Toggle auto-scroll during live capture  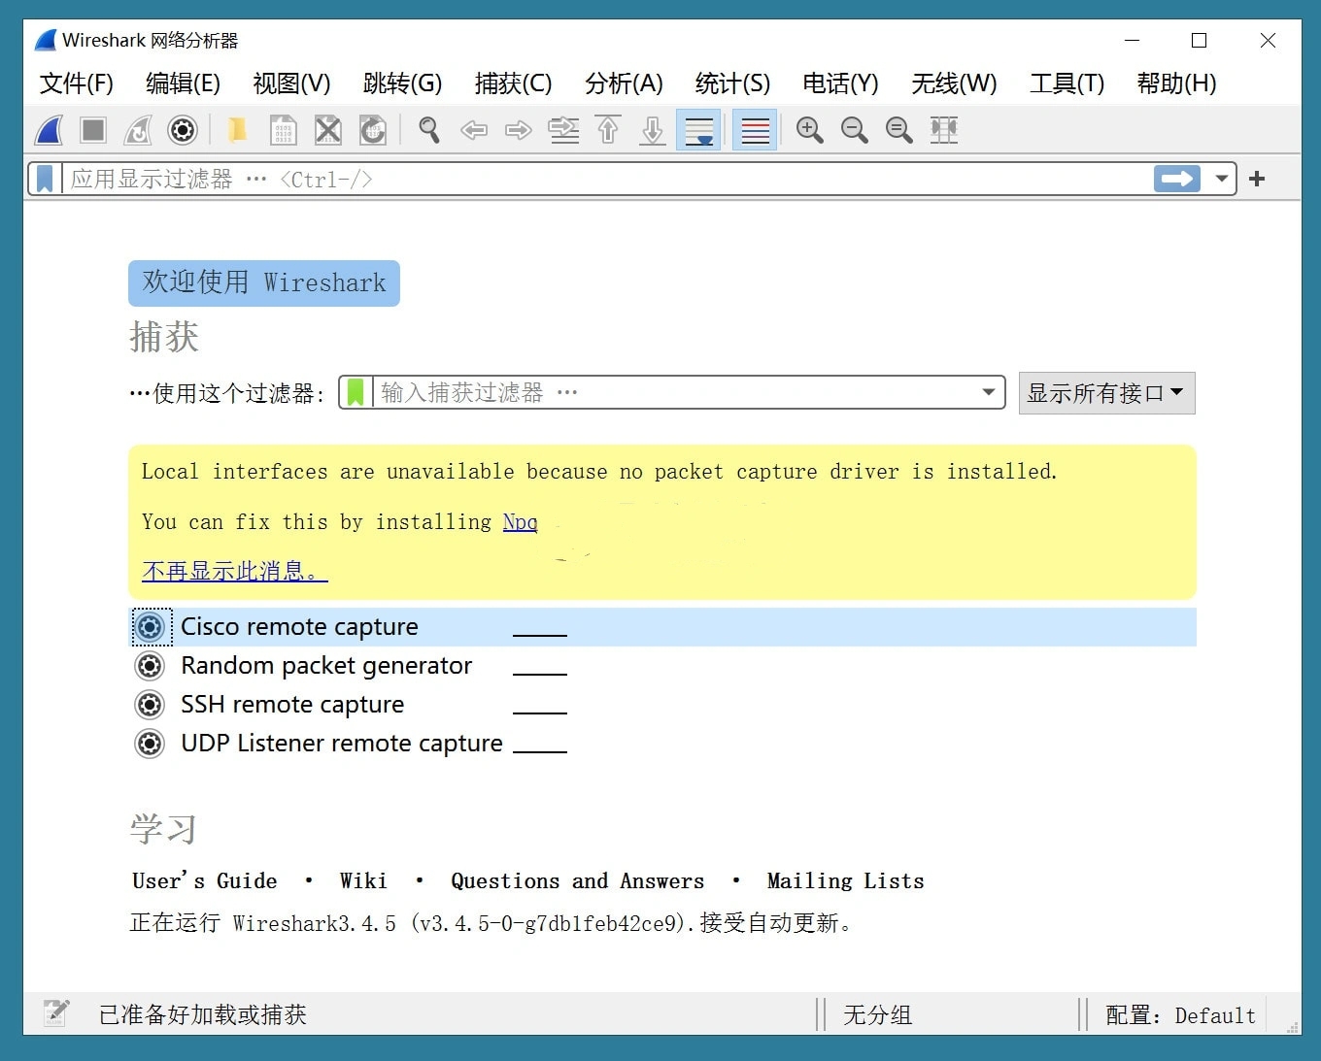[698, 130]
